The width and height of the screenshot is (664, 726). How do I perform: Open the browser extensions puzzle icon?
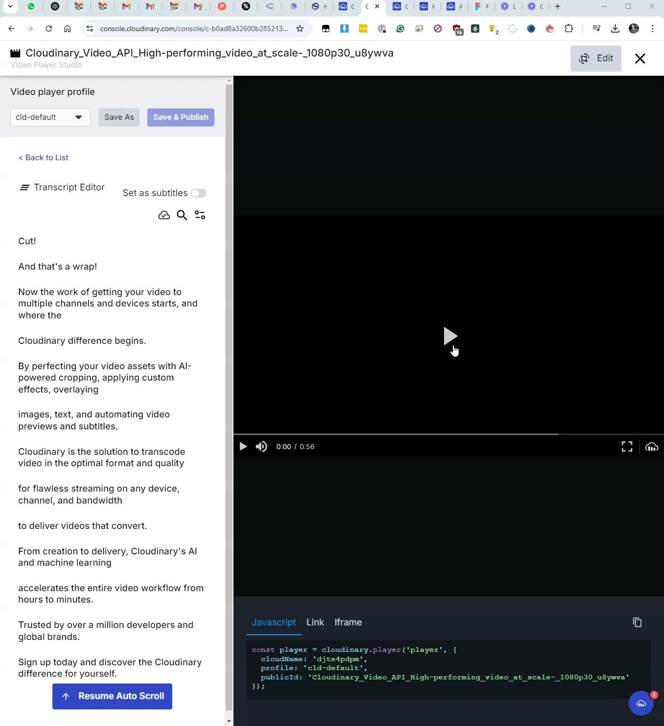pyautogui.click(x=569, y=29)
